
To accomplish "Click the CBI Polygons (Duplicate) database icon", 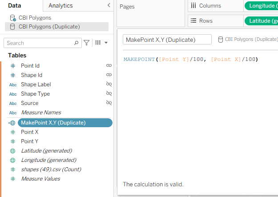I will [12, 27].
